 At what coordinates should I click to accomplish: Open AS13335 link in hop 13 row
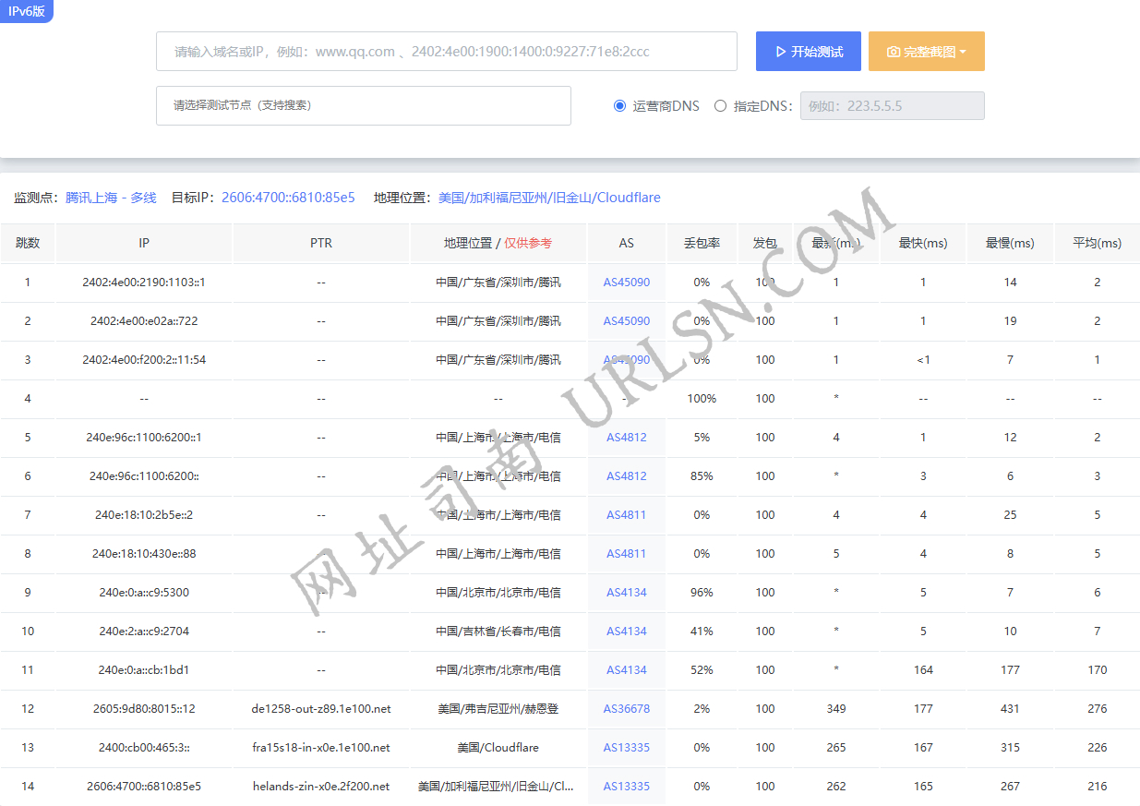tap(627, 748)
